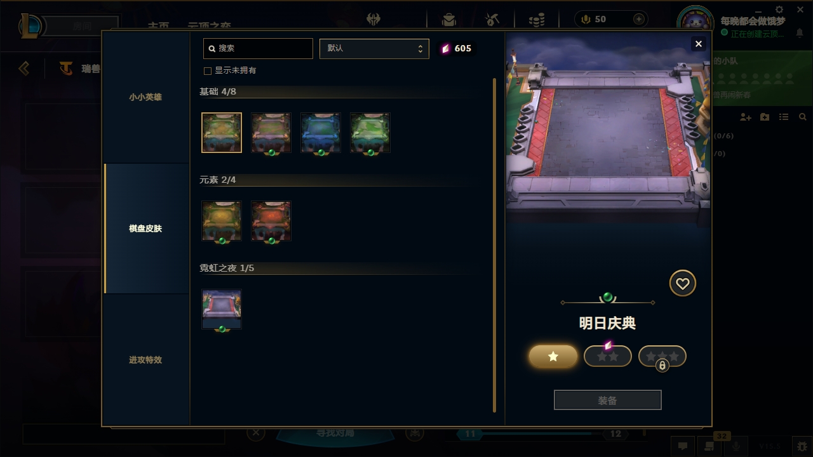The height and width of the screenshot is (457, 813).
Task: Close the arena skin dialog
Action: click(x=699, y=44)
